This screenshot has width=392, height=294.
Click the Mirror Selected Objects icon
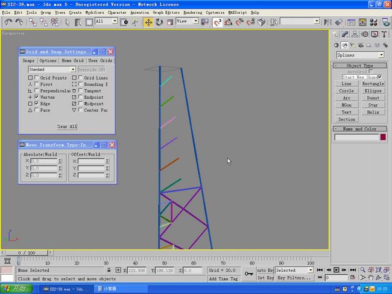(327, 22)
